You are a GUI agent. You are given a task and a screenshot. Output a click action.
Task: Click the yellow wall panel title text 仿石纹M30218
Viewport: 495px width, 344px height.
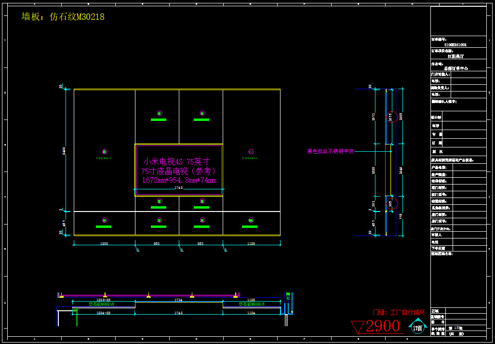[63, 17]
